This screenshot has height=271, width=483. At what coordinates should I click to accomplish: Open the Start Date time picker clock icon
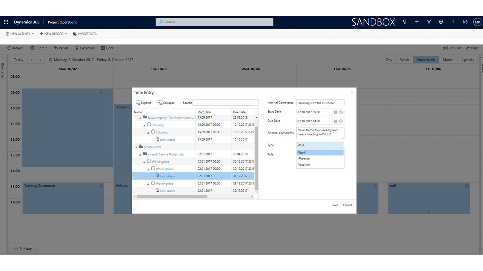pos(341,112)
